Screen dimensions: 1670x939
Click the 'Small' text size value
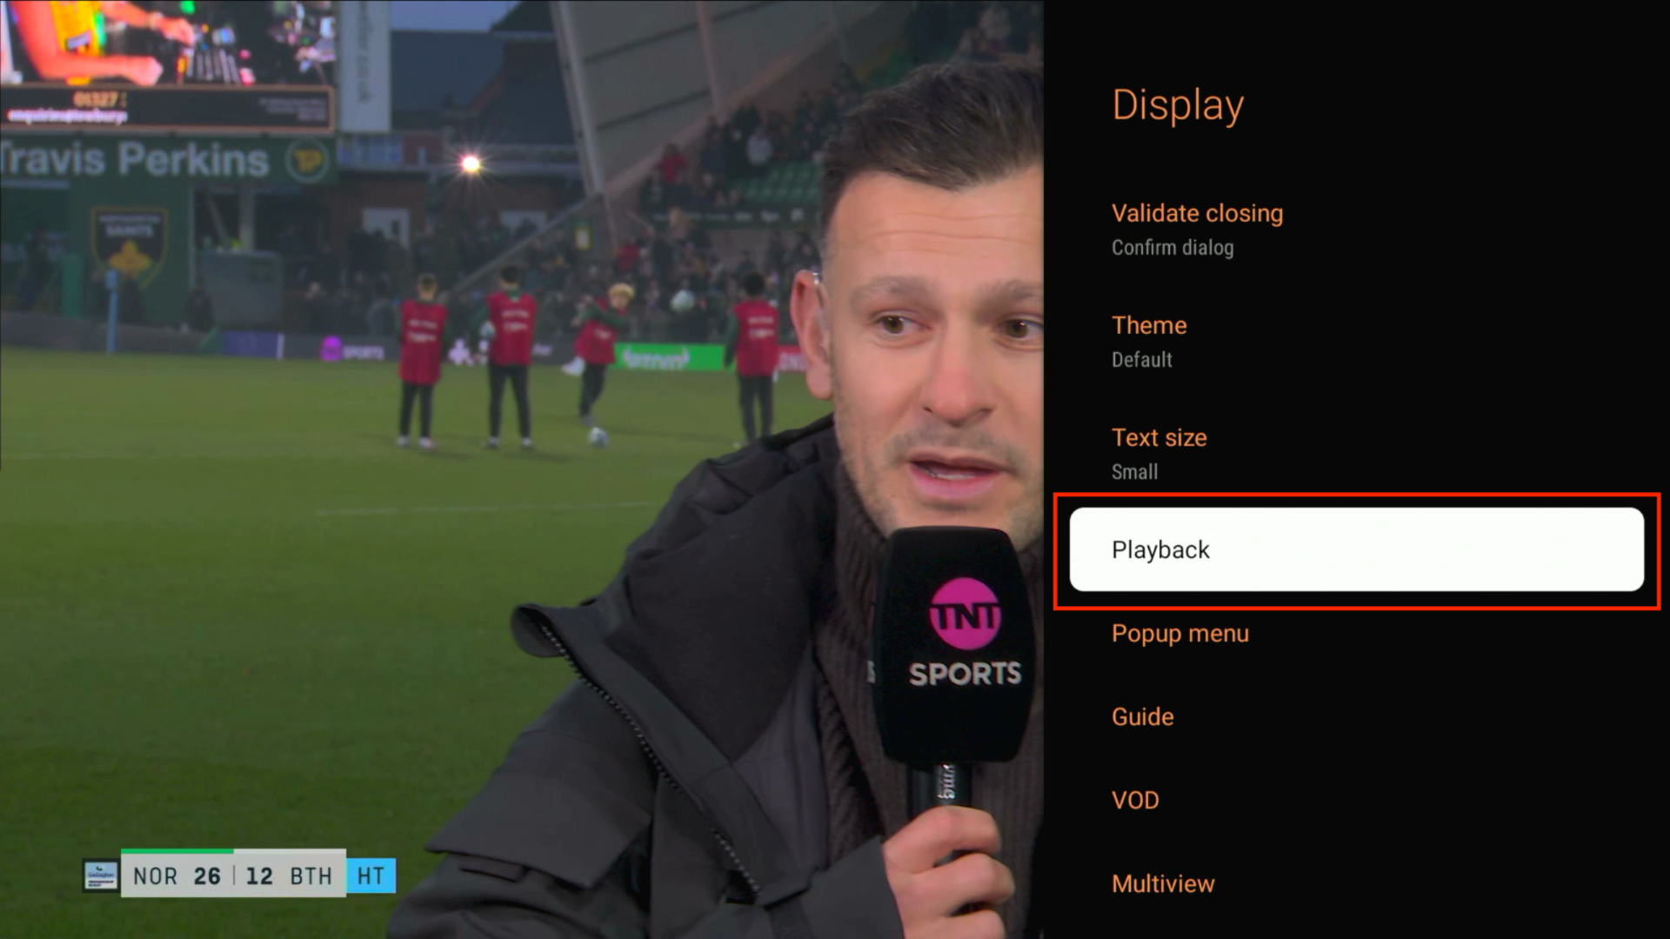coord(1134,472)
